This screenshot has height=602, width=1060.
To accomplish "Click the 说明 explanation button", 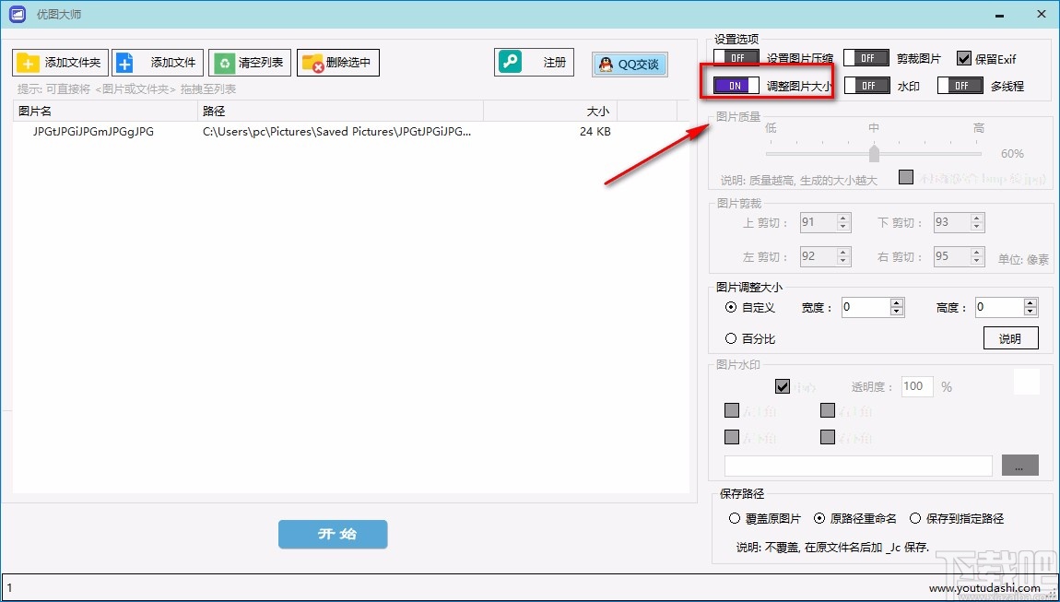I will click(x=1010, y=338).
